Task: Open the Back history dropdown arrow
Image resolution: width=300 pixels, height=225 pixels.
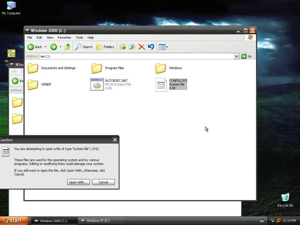Action: click(x=45, y=47)
